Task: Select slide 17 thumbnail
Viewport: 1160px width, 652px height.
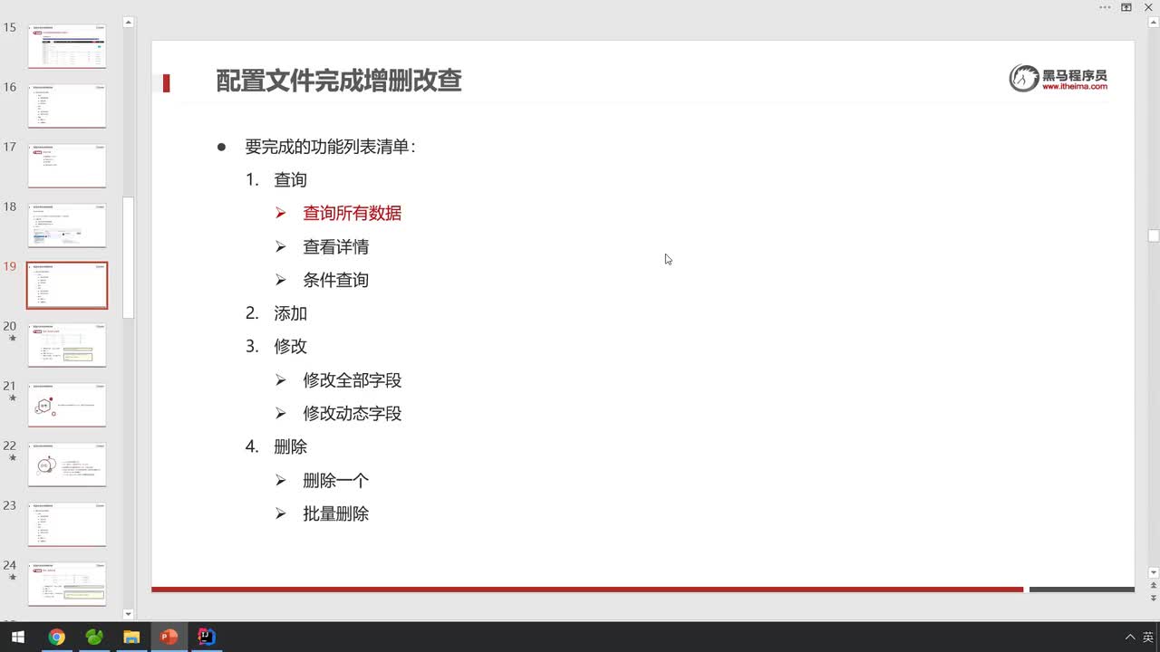Action: (x=67, y=166)
